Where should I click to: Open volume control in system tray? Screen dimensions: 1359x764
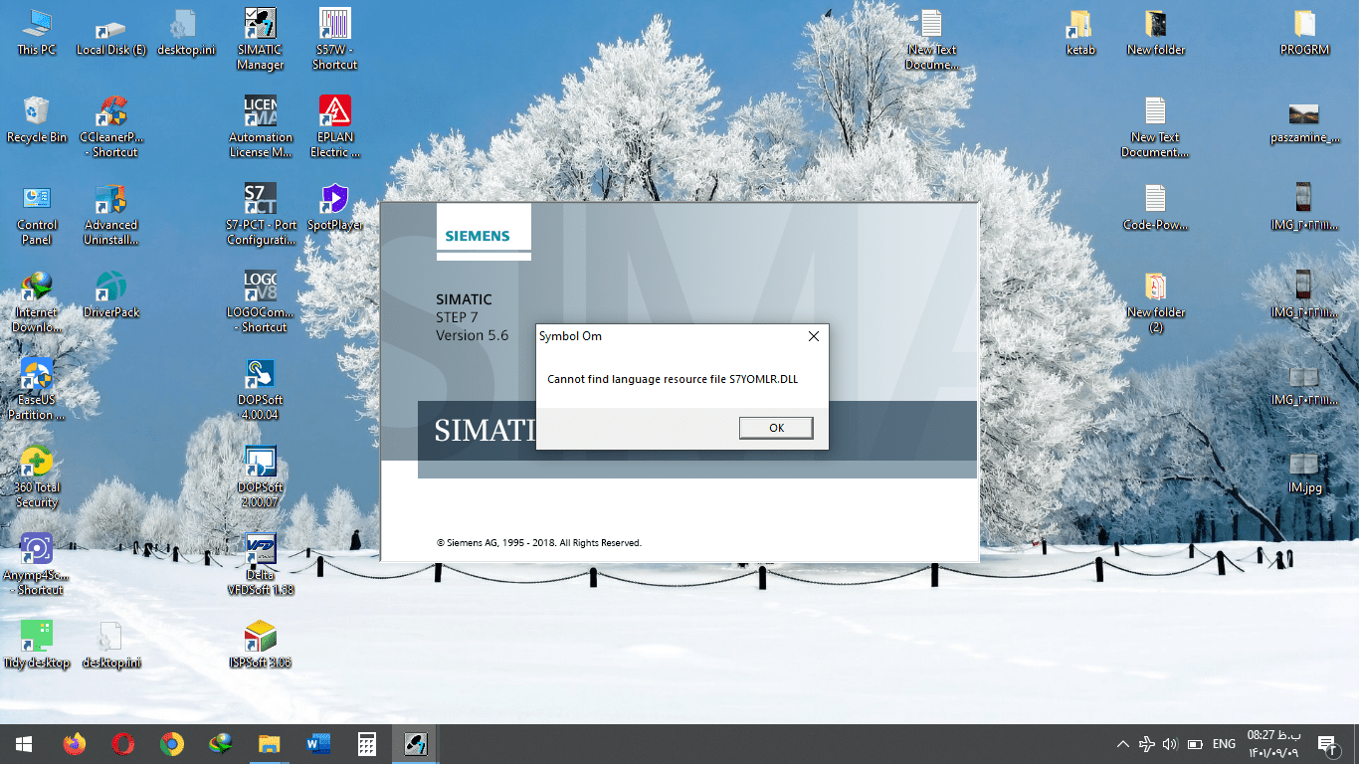coord(1170,744)
